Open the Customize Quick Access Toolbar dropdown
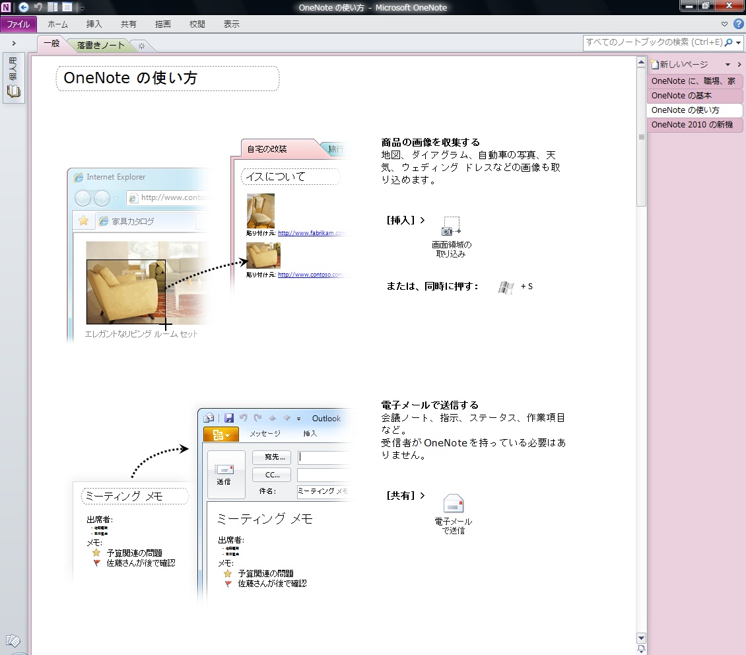Image resolution: width=746 pixels, height=655 pixels. [x=81, y=8]
